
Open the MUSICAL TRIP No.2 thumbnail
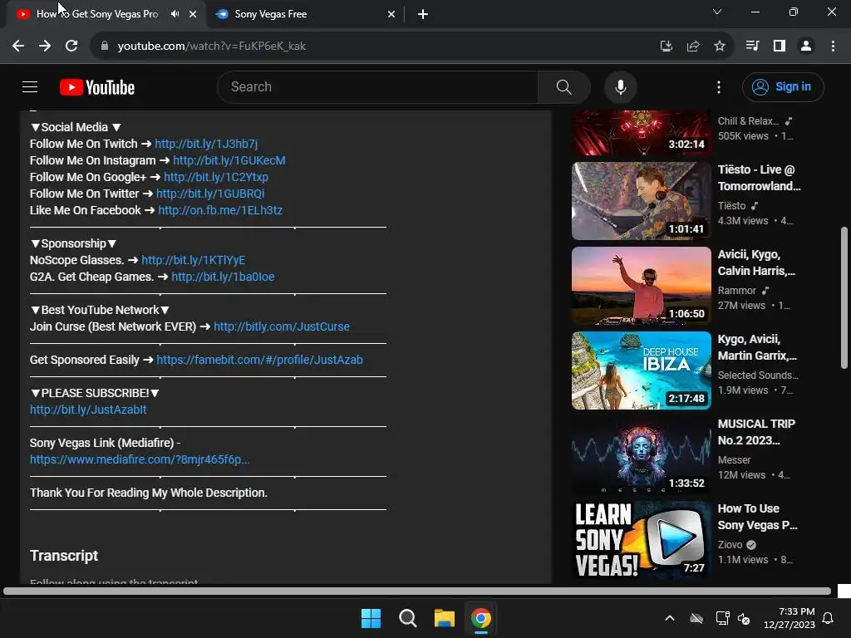pyautogui.click(x=641, y=454)
